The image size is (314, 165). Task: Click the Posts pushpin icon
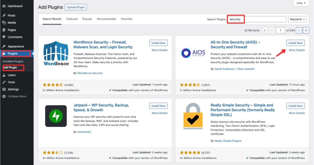tap(4, 15)
